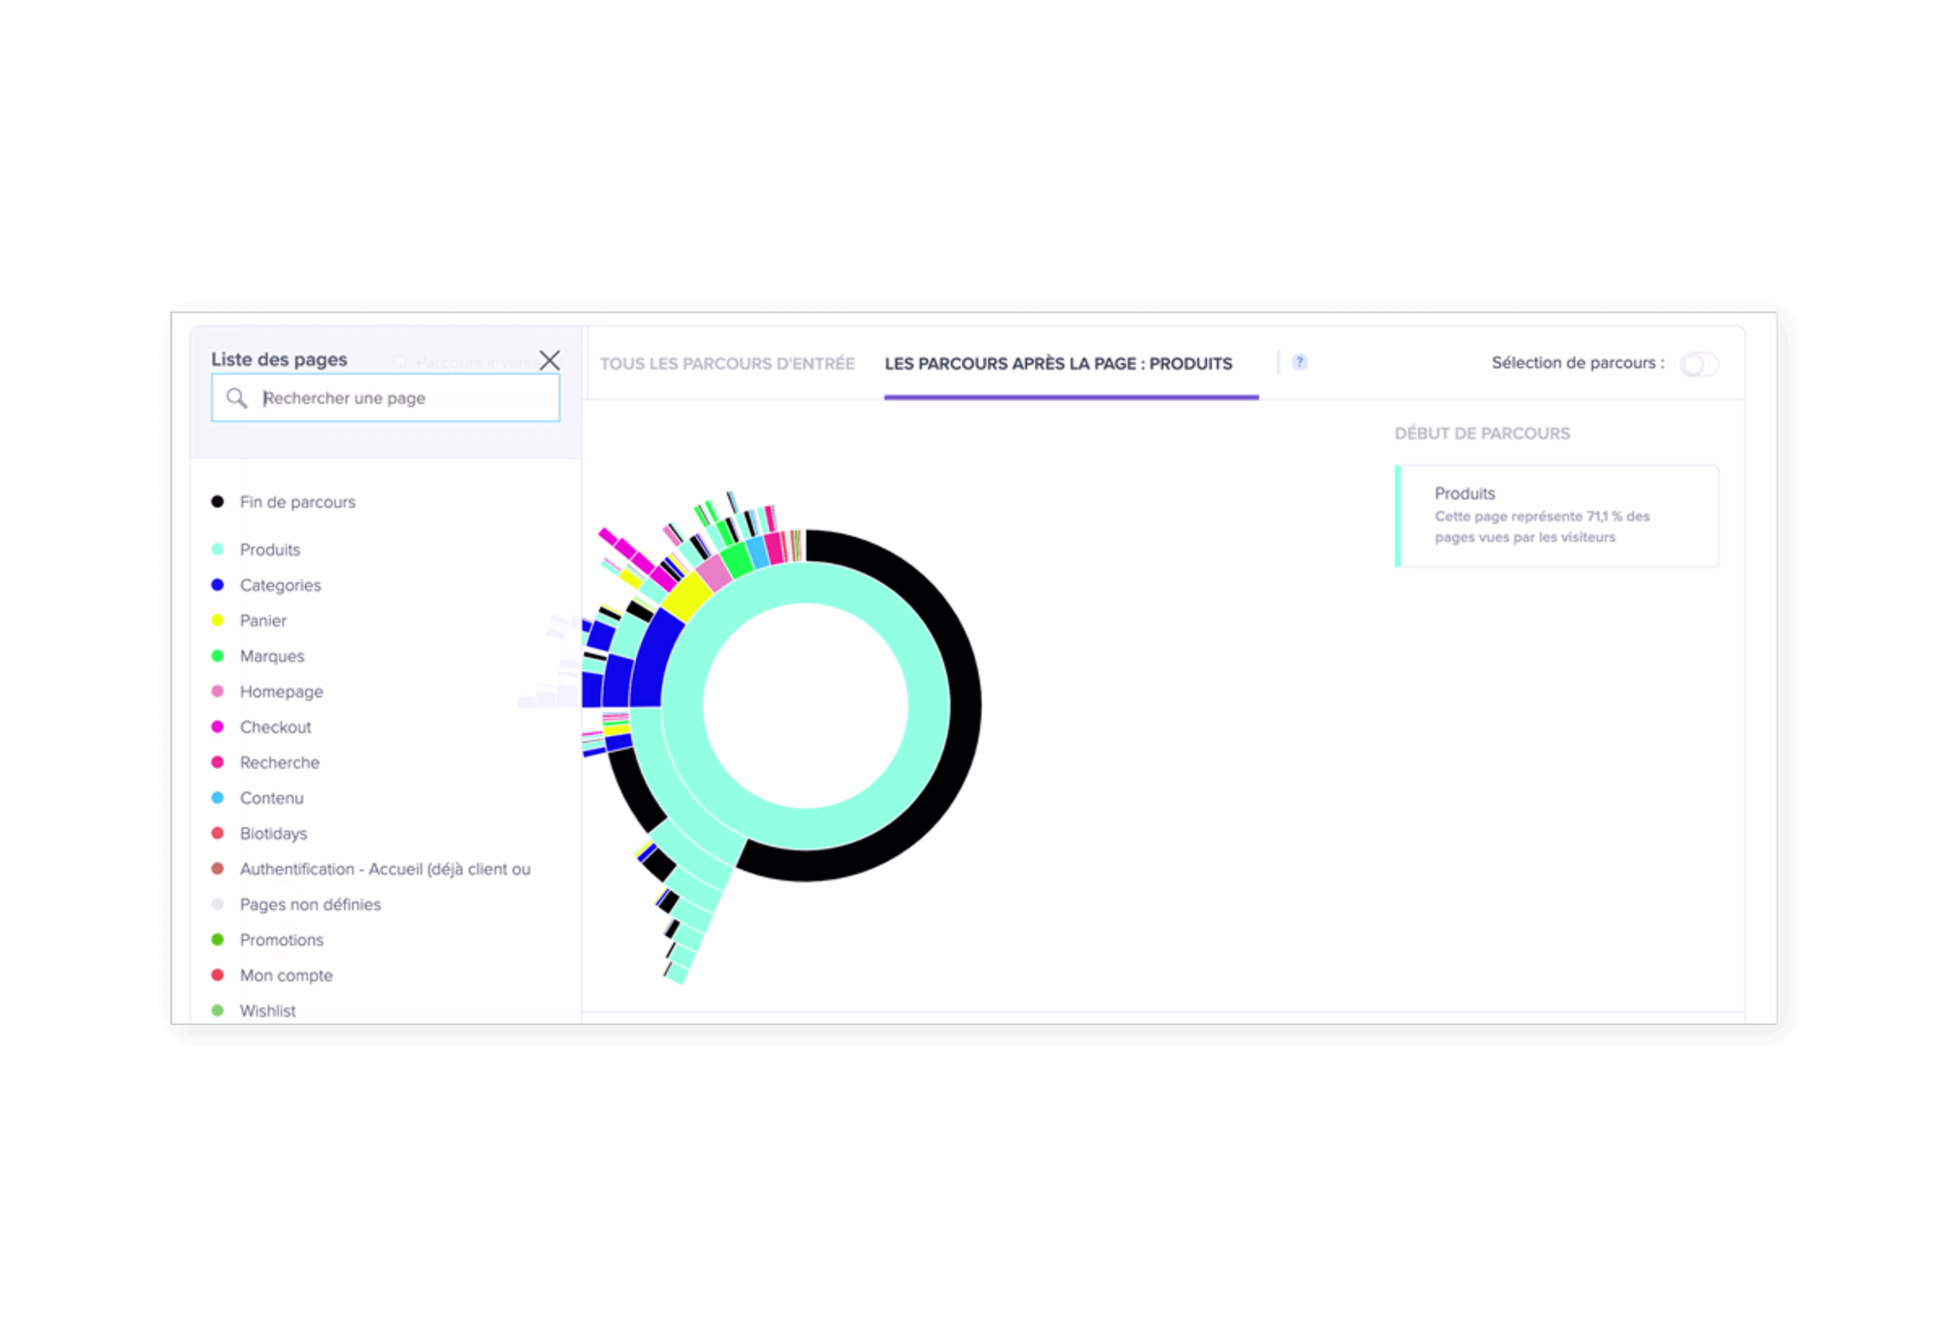The height and width of the screenshot is (1335, 1947).
Task: Toggle the Sélection de parcours switch
Action: click(1699, 364)
